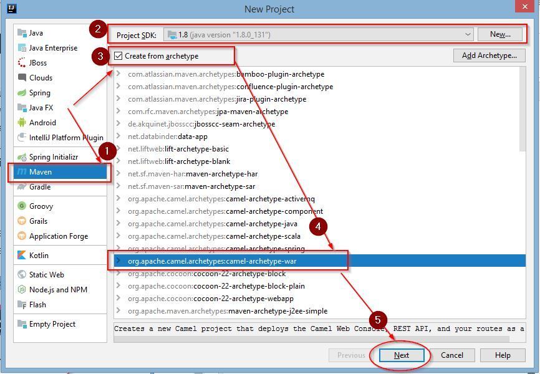Viewport: 540px width, 374px height.
Task: Pick the Application Forge icon
Action: point(22,236)
